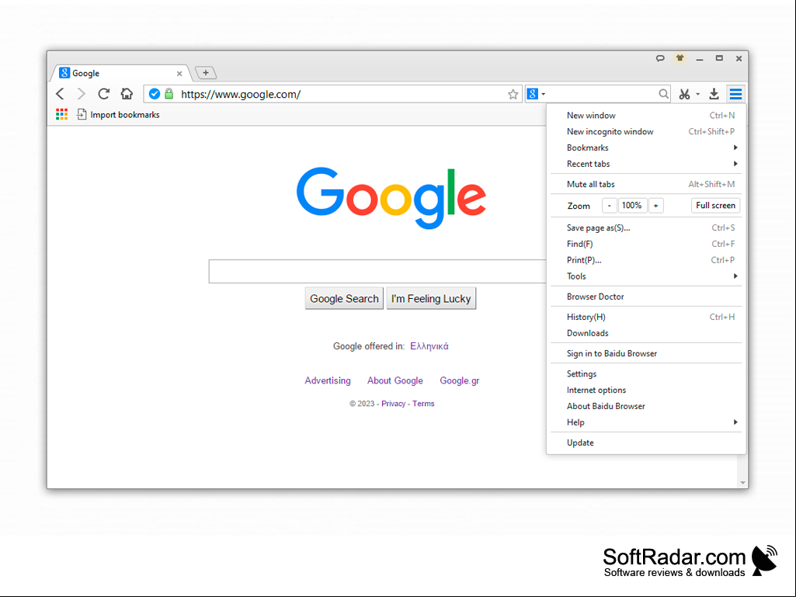The image size is (796, 597).
Task: Select New window menu item
Action: click(x=646, y=115)
